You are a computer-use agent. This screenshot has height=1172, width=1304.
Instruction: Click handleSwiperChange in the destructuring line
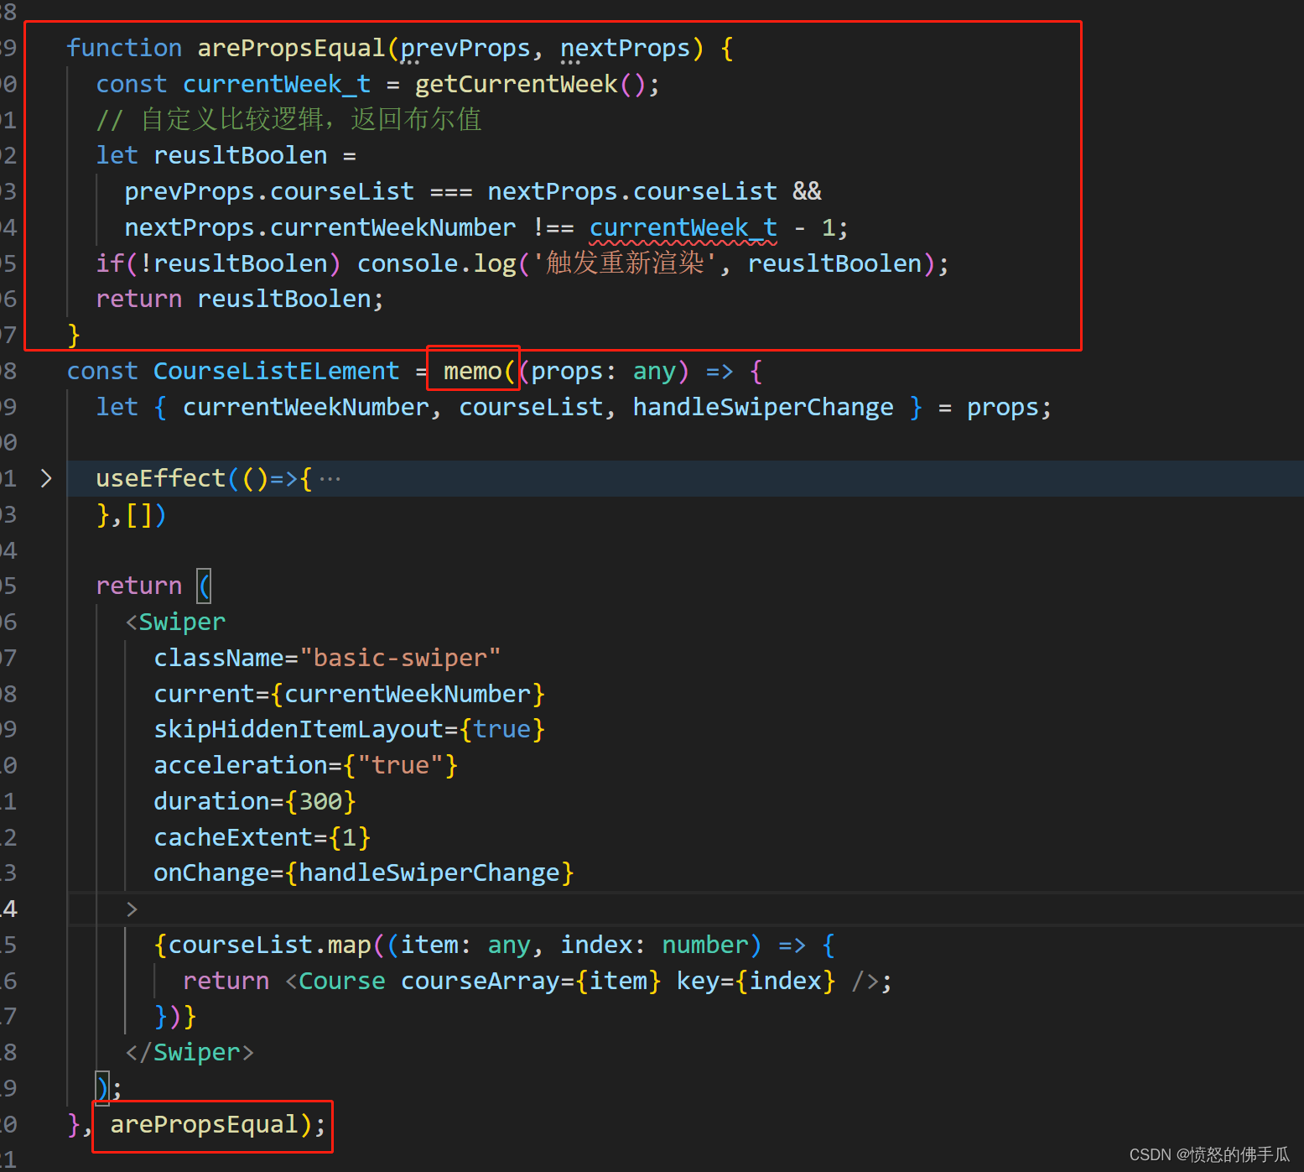(x=763, y=407)
